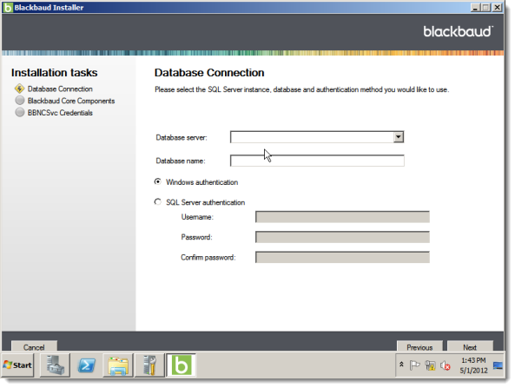
Task: Click the BBNCSvc Credentials status circle
Action: [x=20, y=112]
